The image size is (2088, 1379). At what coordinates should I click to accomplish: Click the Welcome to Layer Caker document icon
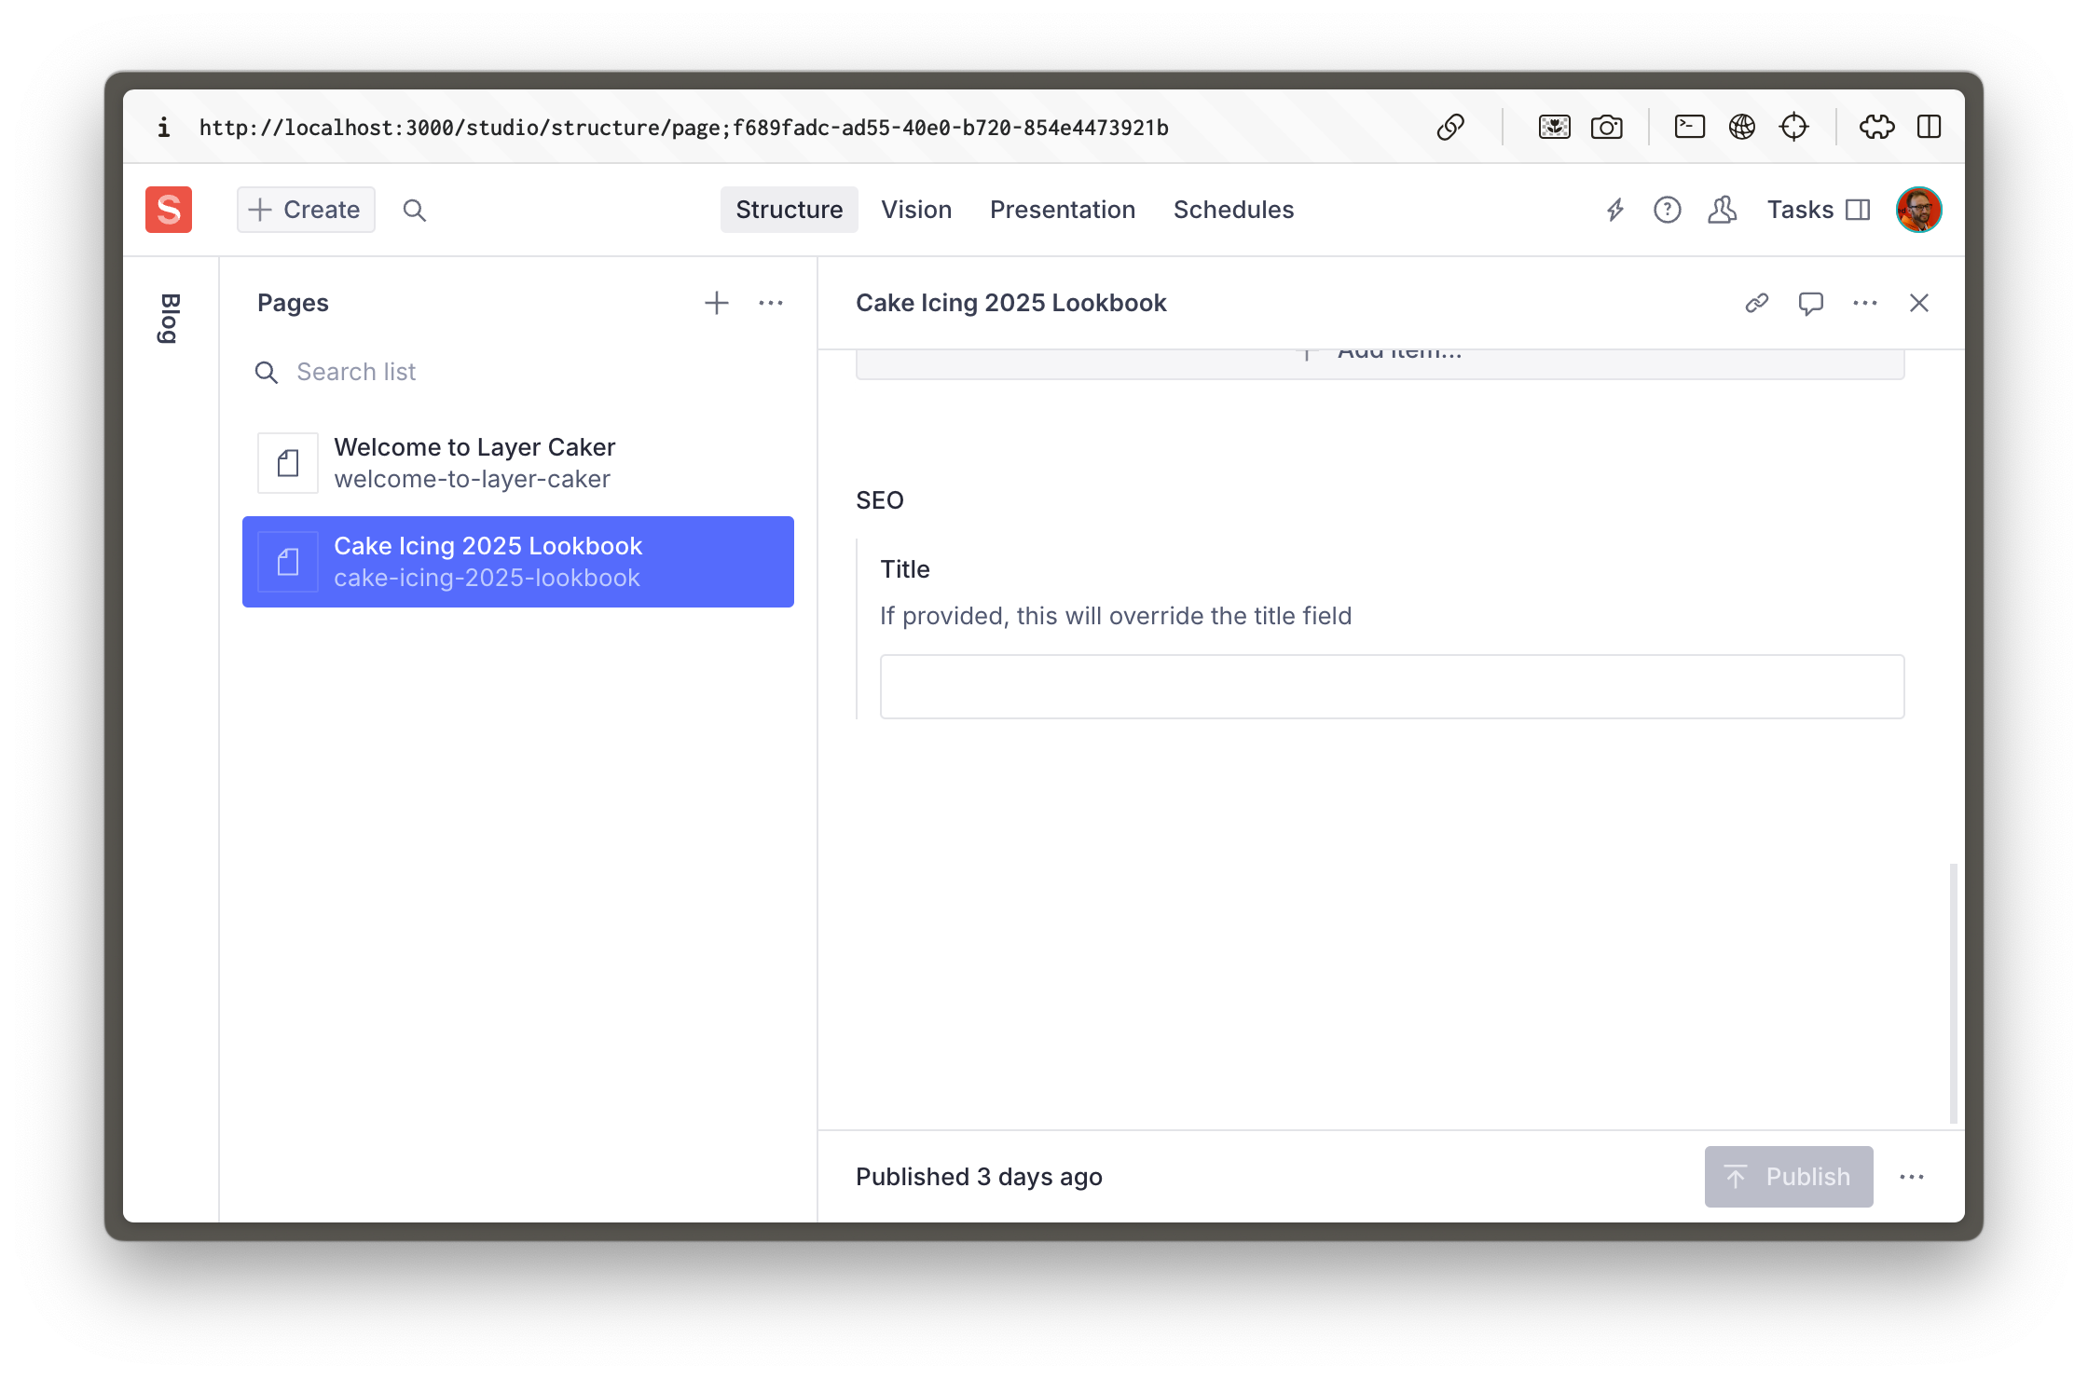click(288, 463)
